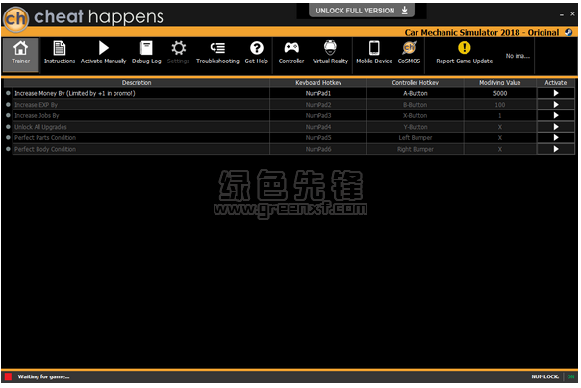Select the X-Button controller hotkey cell
581x388 pixels.
pyautogui.click(x=415, y=115)
